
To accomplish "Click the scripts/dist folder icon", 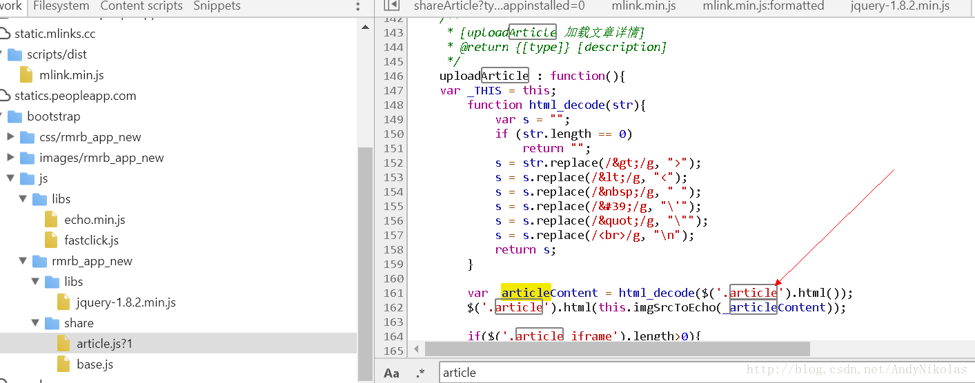I will [15, 54].
